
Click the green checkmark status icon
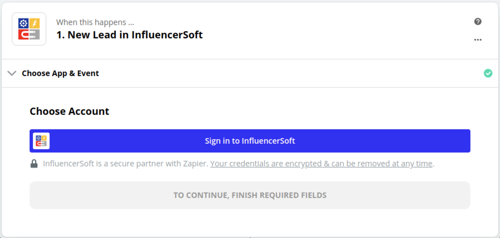pos(488,73)
